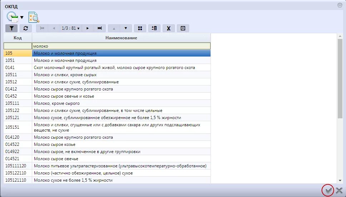
Task: Select Молоко сухое не более 1,5 % жирности
Action: [x=107, y=180]
